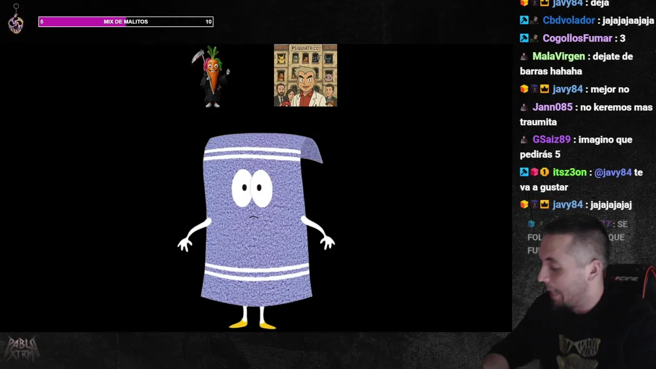The width and height of the screenshot is (656, 369).
Task: Click the 'imagino que pedirás 5' message text
Action: (576, 147)
